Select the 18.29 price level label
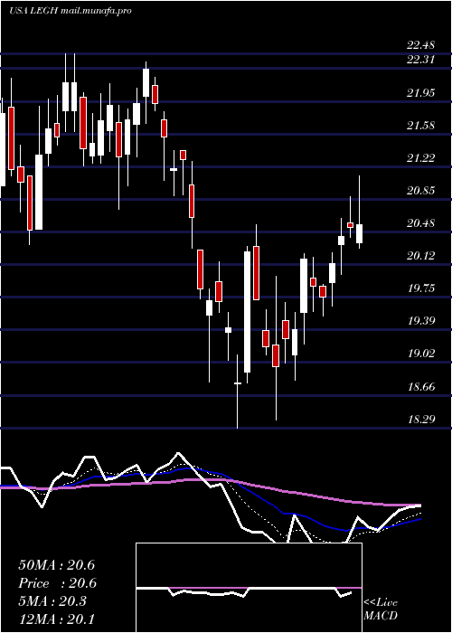452x633 pixels. (420, 419)
